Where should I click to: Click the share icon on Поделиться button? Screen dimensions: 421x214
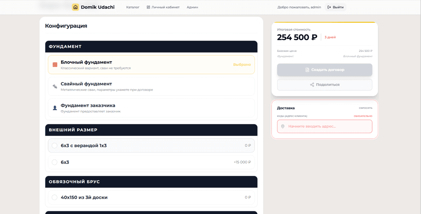coord(312,84)
